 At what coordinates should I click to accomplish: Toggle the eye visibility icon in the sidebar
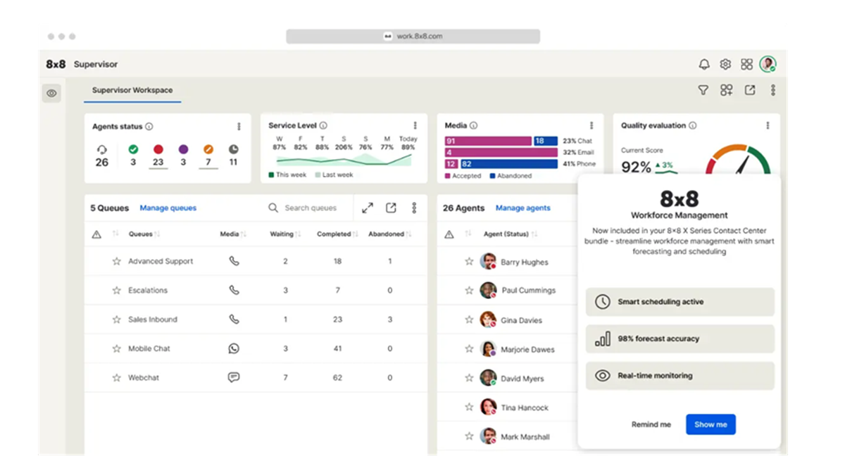click(x=51, y=93)
